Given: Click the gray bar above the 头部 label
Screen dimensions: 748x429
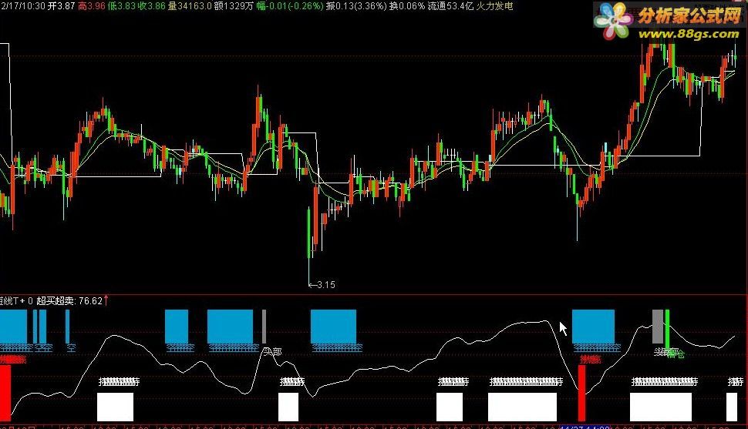Looking at the screenshot, I should 264,327.
